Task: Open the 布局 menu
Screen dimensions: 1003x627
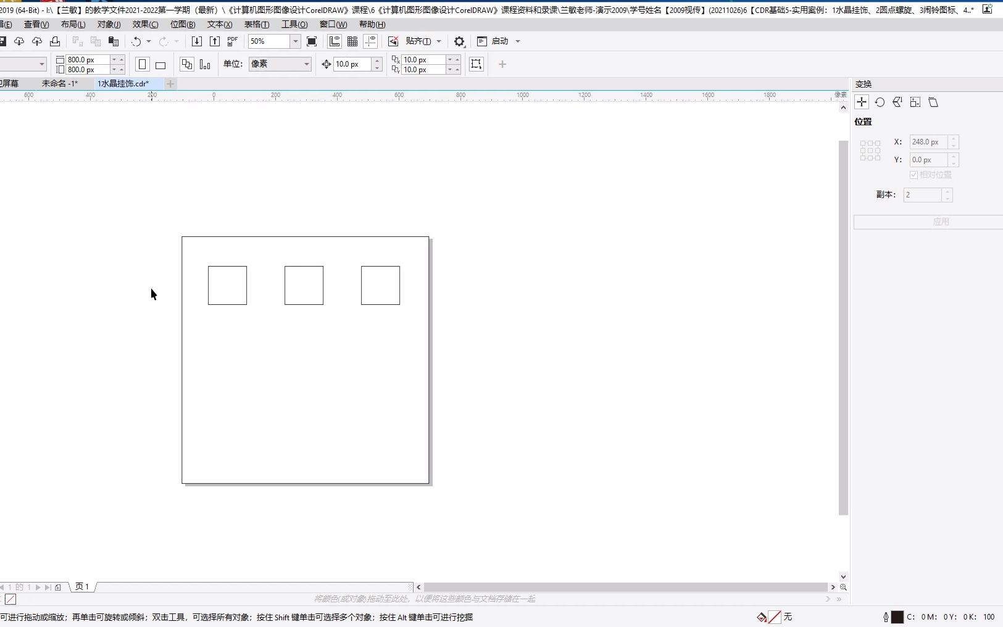Action: 73,24
